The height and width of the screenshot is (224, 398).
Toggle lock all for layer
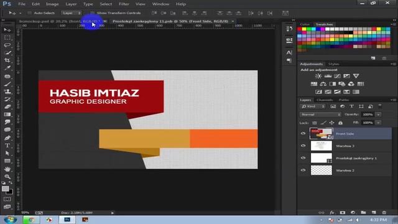tap(340, 123)
